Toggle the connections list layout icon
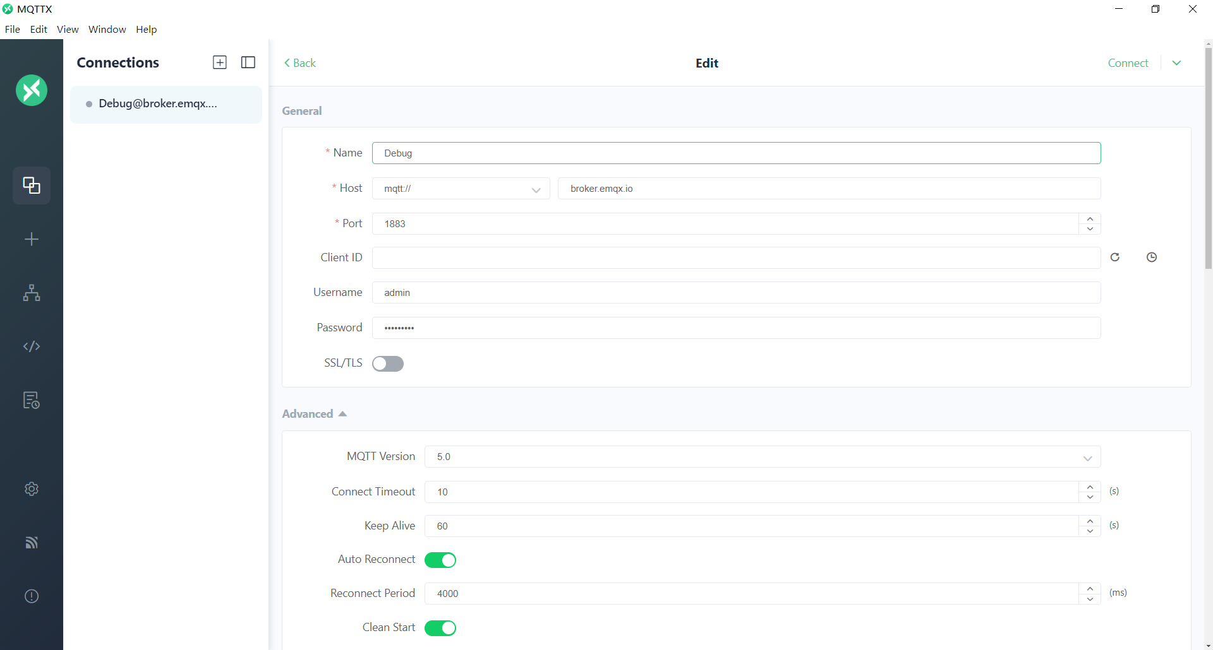 pyautogui.click(x=248, y=62)
